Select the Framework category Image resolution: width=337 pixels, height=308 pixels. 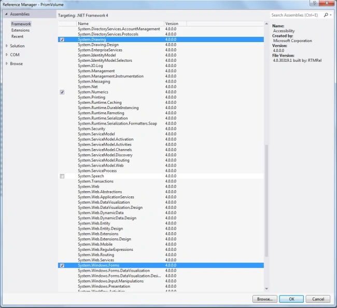pyautogui.click(x=21, y=24)
